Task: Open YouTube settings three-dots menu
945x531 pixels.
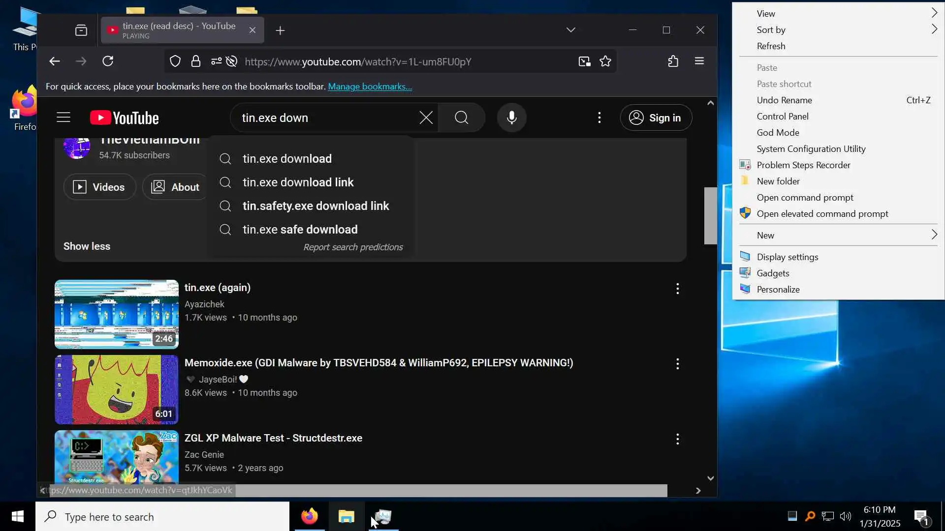Action: tap(599, 118)
